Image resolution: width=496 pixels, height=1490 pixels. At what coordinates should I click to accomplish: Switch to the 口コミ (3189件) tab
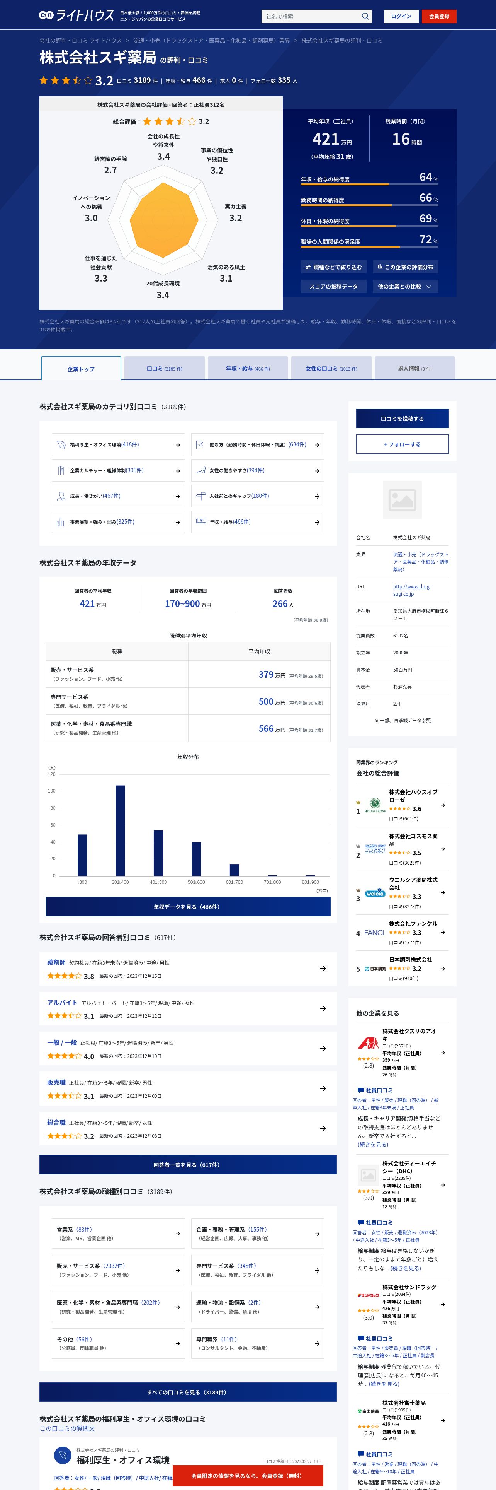(x=164, y=369)
